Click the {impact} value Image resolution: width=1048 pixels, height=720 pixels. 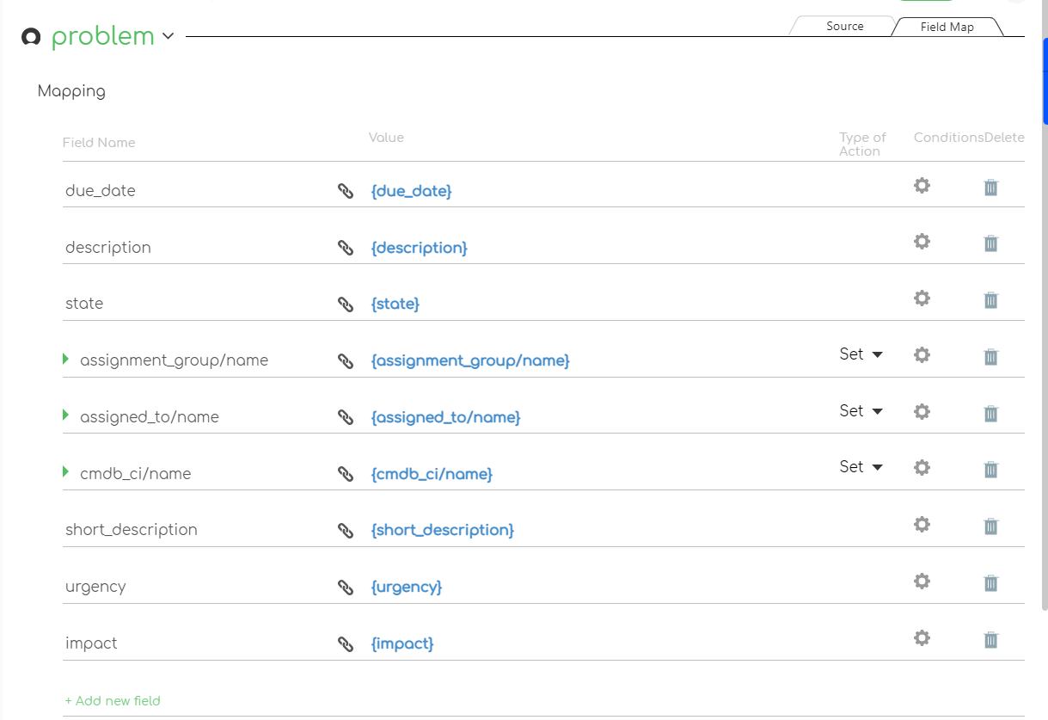pos(402,643)
